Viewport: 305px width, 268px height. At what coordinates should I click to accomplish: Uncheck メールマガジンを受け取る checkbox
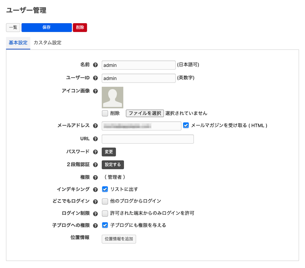coord(186,125)
